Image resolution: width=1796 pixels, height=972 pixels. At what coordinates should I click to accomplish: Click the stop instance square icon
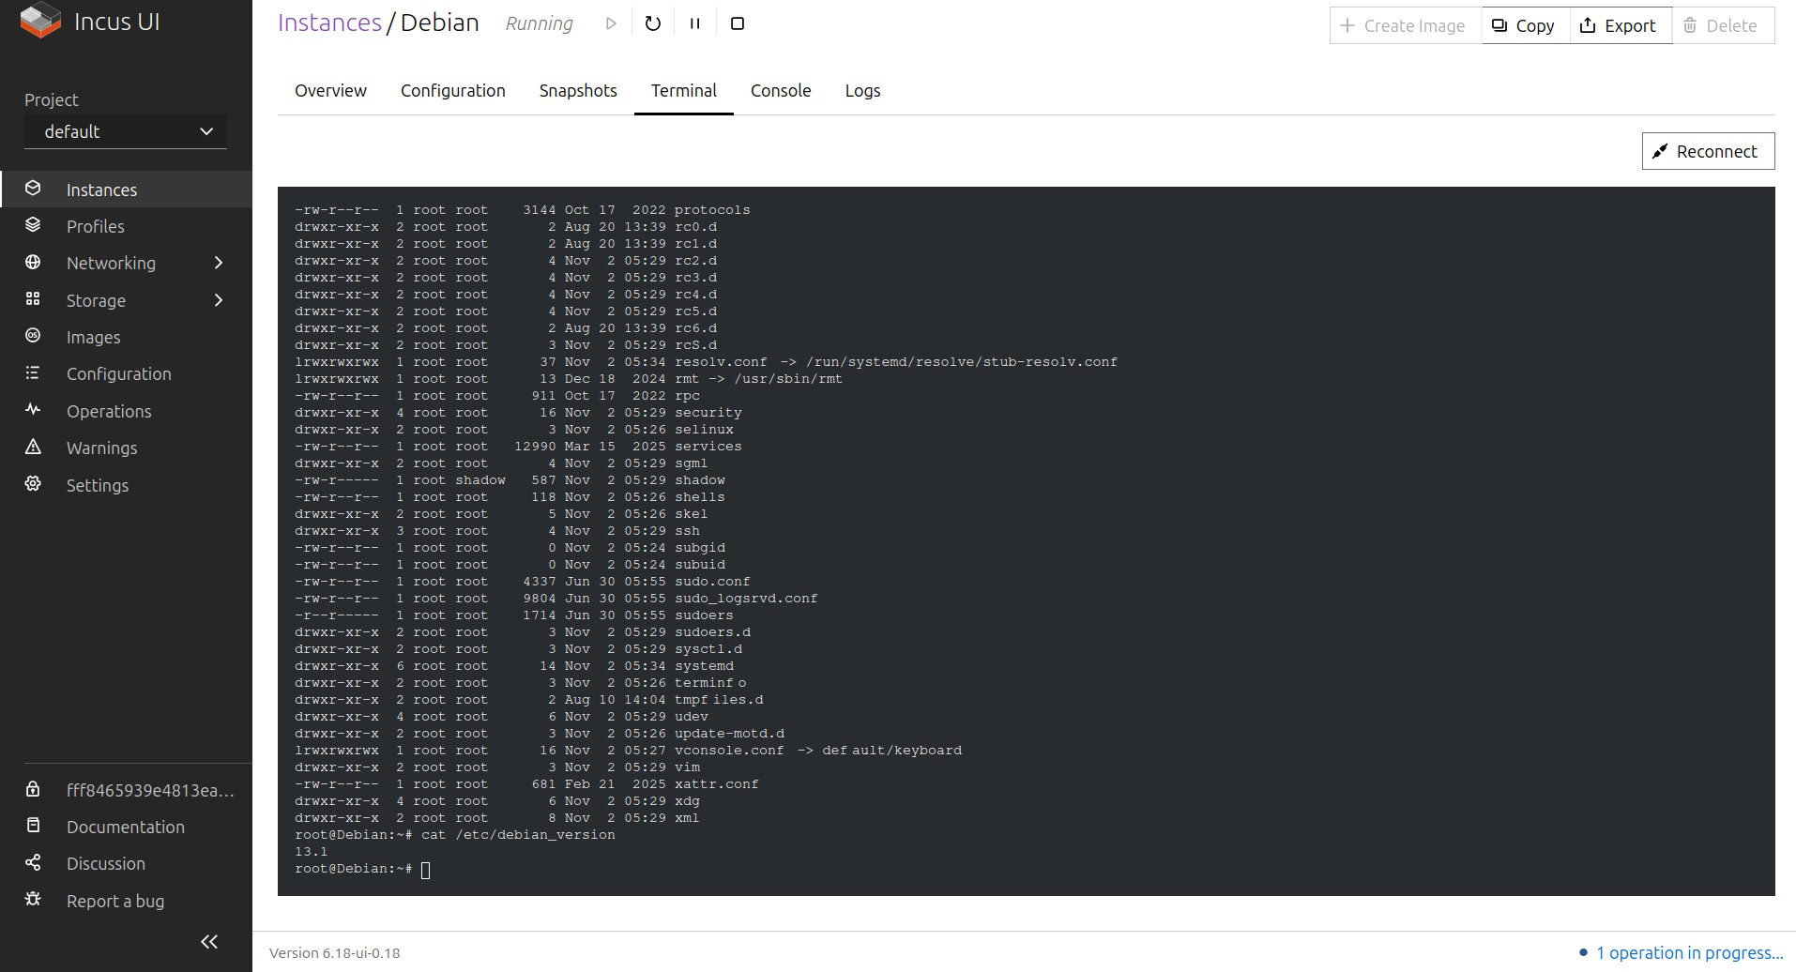[738, 23]
